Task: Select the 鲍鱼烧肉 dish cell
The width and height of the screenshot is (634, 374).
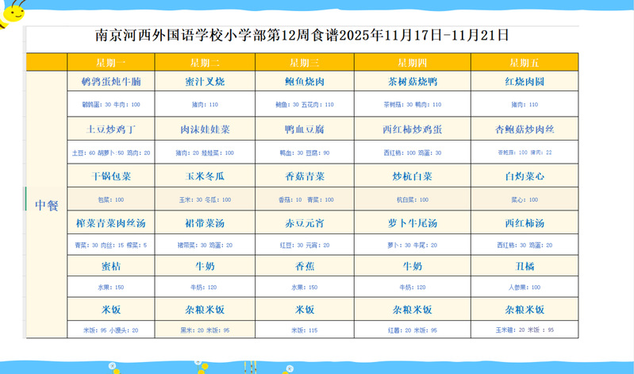Action: point(304,83)
